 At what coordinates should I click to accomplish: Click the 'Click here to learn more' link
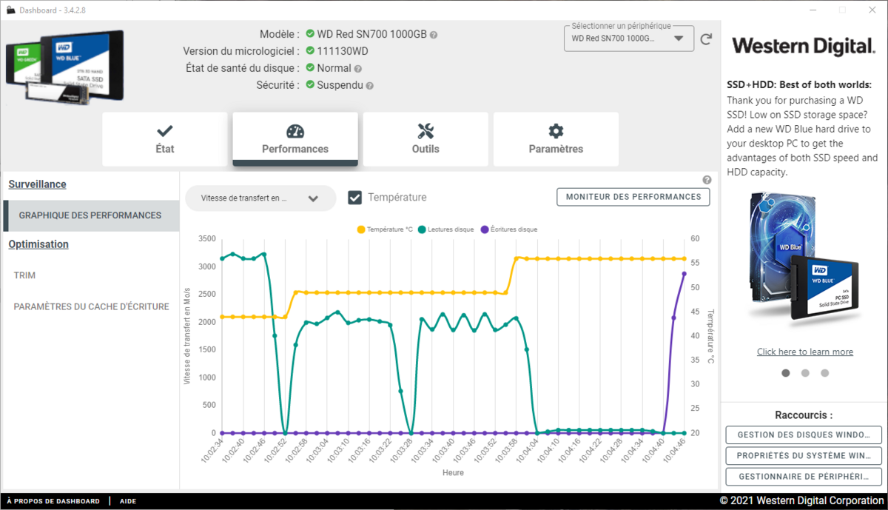[805, 352]
